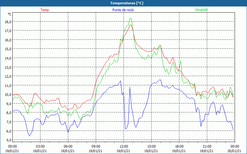Click the 7,0 y-axis value
Viewport: 247px width, 154px height.
(x=9, y=122)
